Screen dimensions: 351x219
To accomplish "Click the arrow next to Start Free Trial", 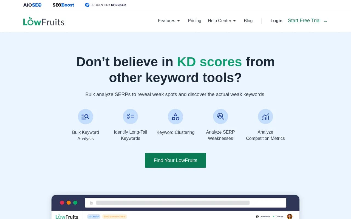I will click(325, 21).
